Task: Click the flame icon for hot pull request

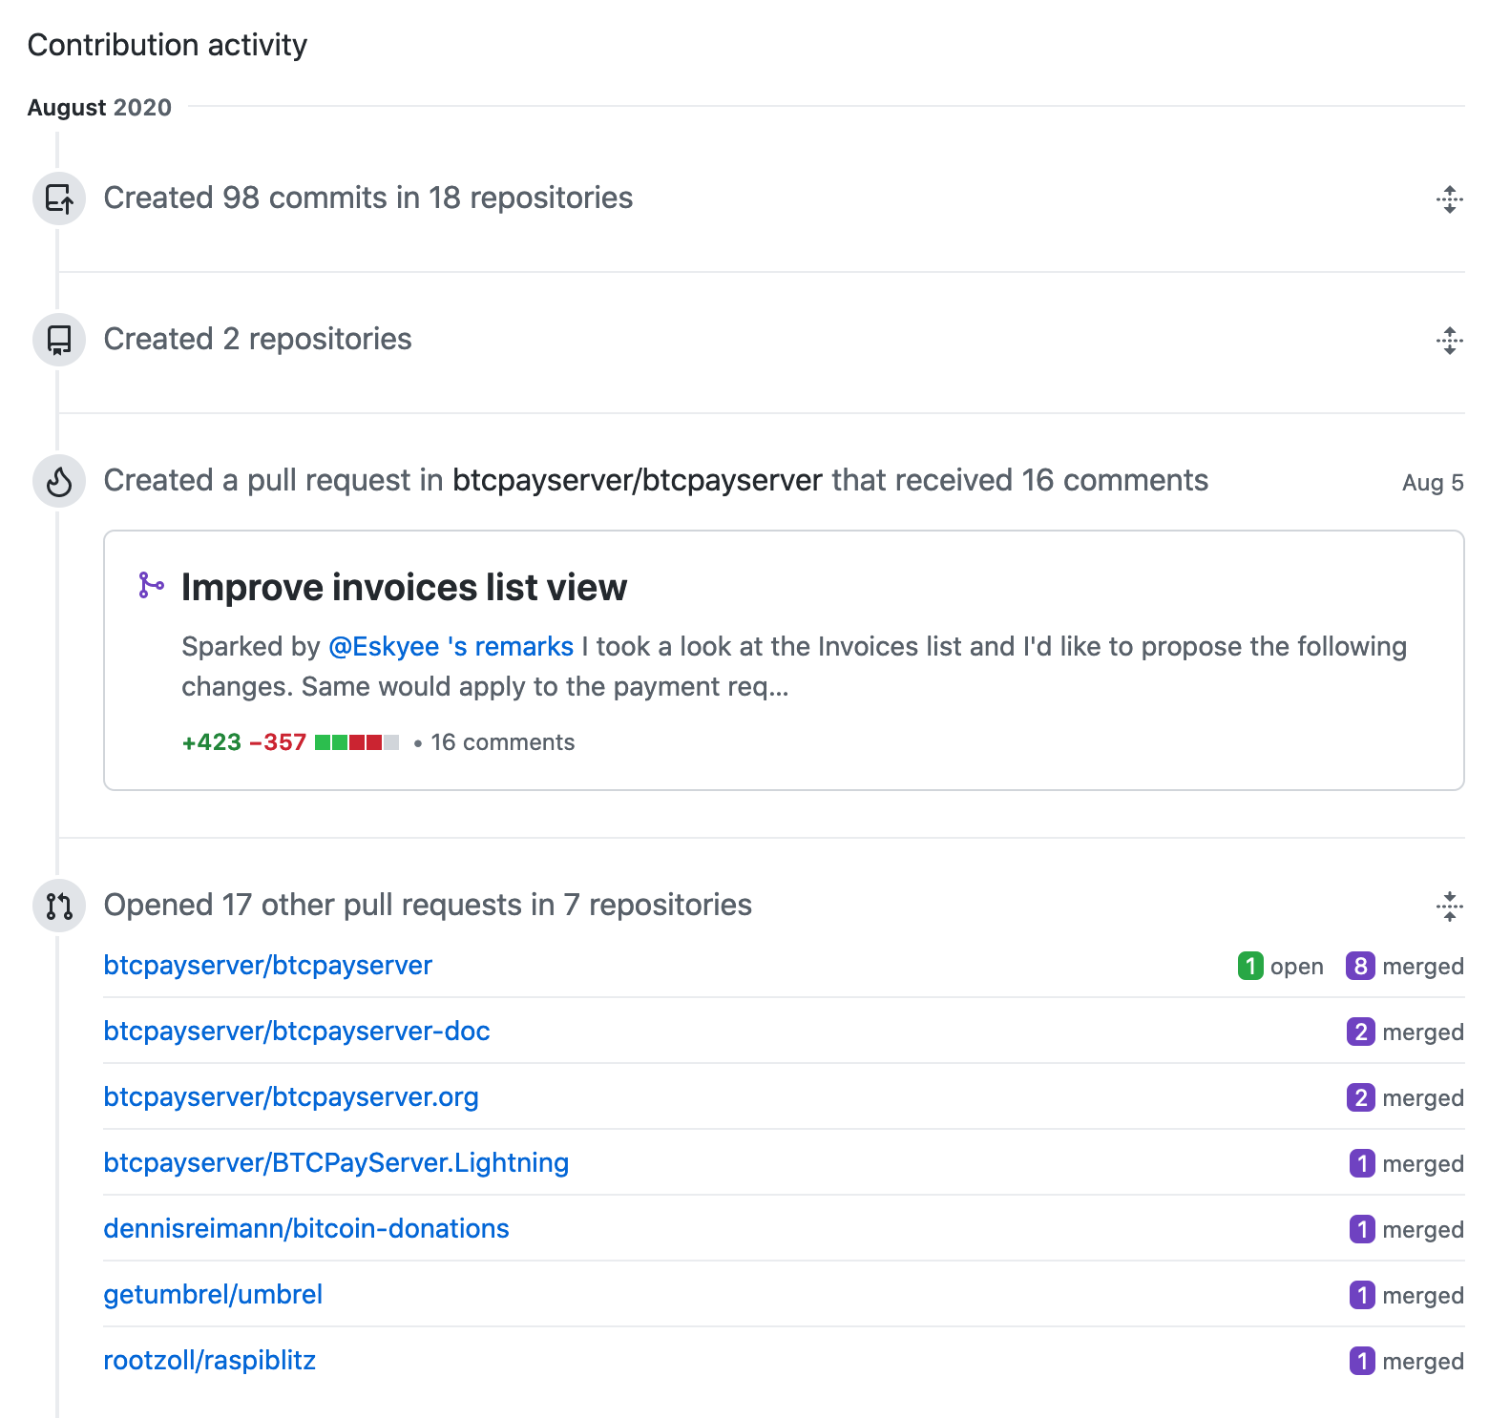Action: (59, 481)
